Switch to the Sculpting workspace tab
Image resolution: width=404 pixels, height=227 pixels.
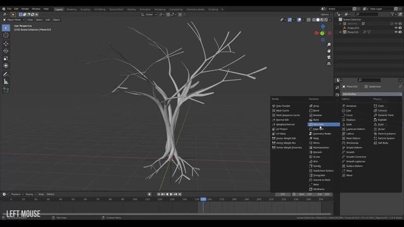pyautogui.click(x=85, y=9)
